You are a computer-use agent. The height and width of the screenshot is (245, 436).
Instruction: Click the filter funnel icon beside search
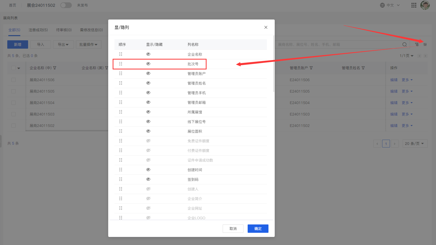pyautogui.click(x=417, y=44)
